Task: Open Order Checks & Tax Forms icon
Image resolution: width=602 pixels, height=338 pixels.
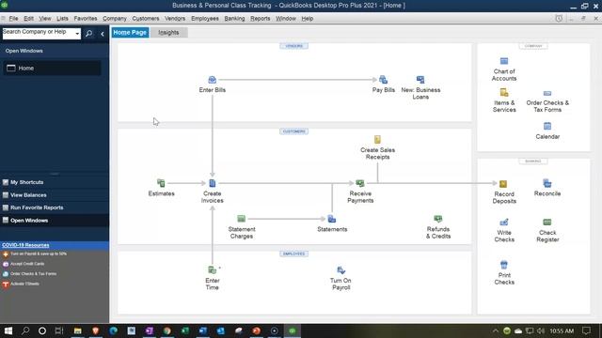Action: 547,93
